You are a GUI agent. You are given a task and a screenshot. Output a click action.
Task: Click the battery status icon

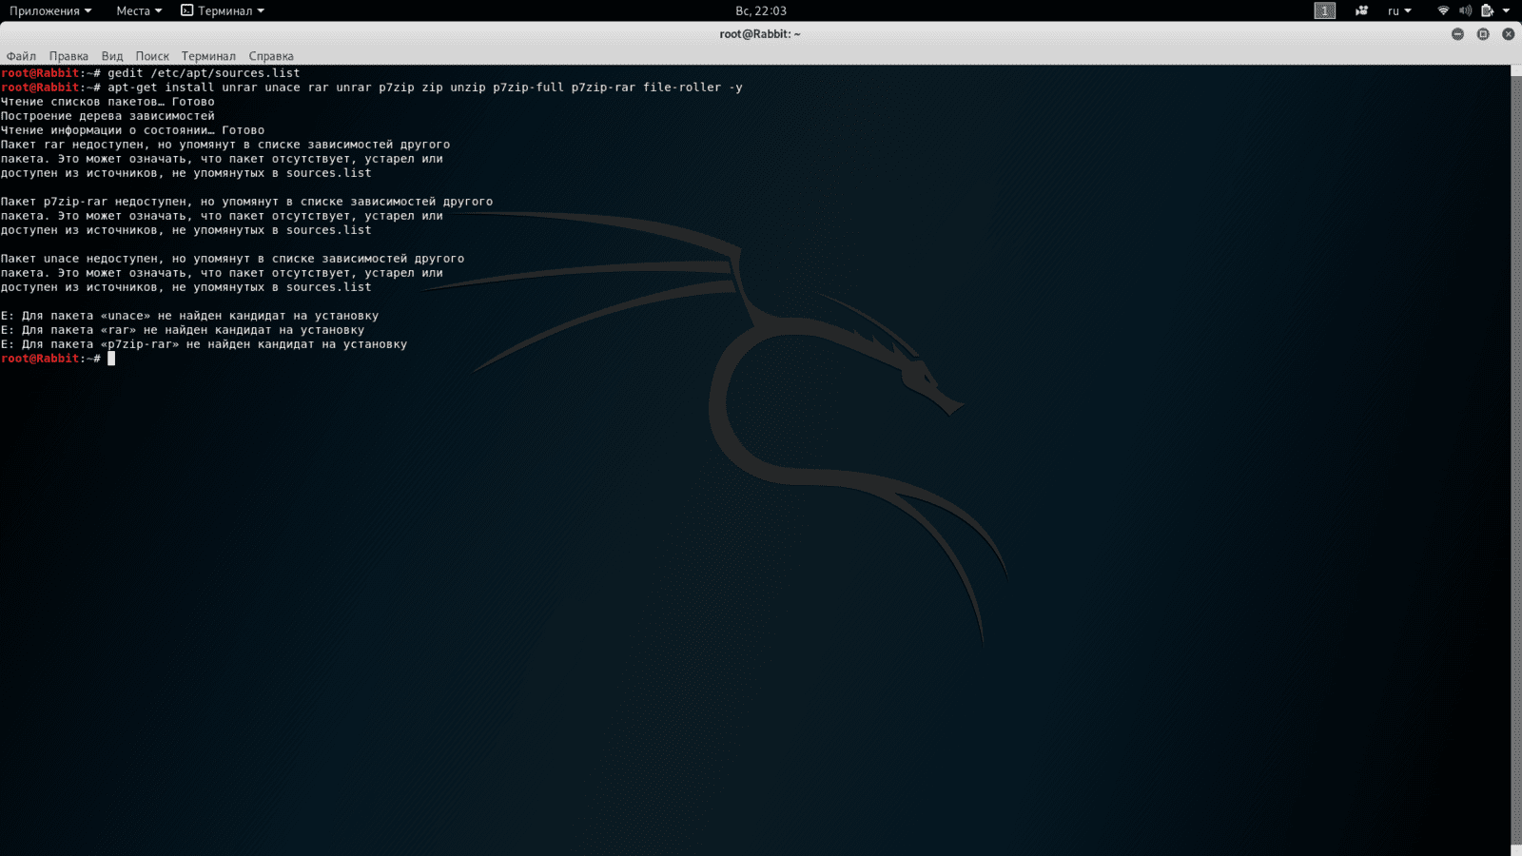1487,10
